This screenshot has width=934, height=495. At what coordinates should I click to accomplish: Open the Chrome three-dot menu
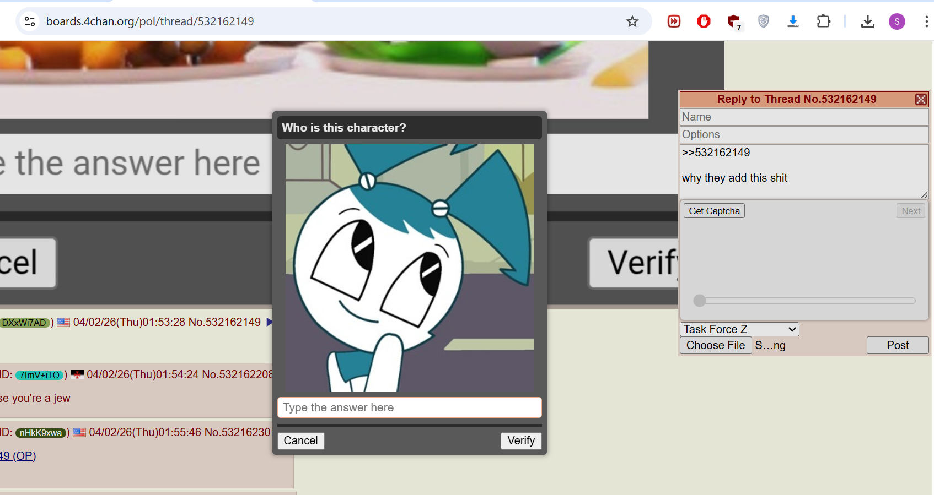pyautogui.click(x=926, y=21)
